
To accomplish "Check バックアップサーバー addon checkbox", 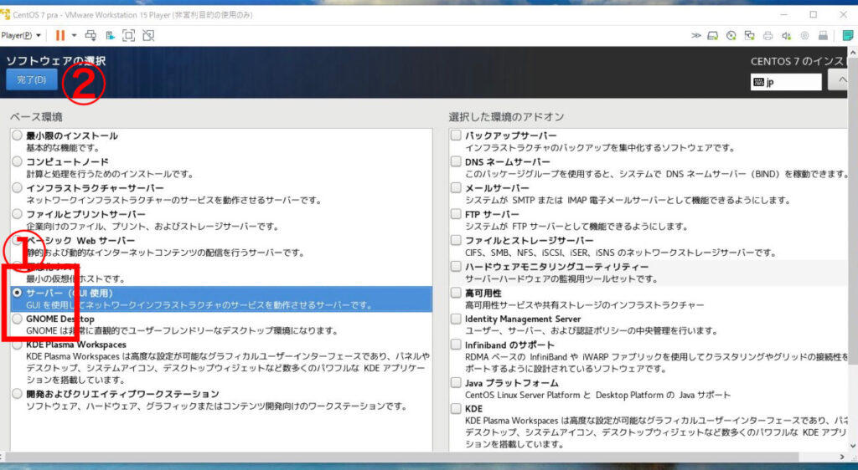I will click(x=456, y=135).
